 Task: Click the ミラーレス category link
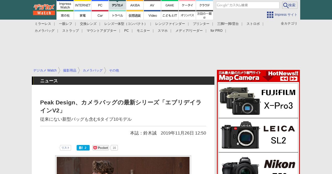43,24
